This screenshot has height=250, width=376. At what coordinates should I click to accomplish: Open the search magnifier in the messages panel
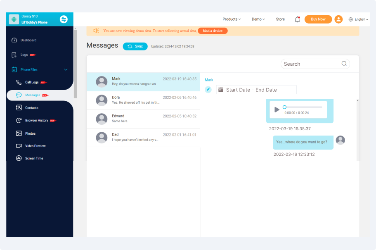[x=344, y=64]
